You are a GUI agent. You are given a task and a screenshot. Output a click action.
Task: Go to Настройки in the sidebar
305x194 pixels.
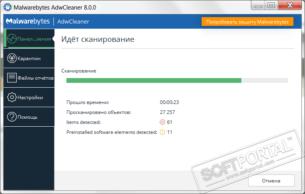pyautogui.click(x=29, y=97)
